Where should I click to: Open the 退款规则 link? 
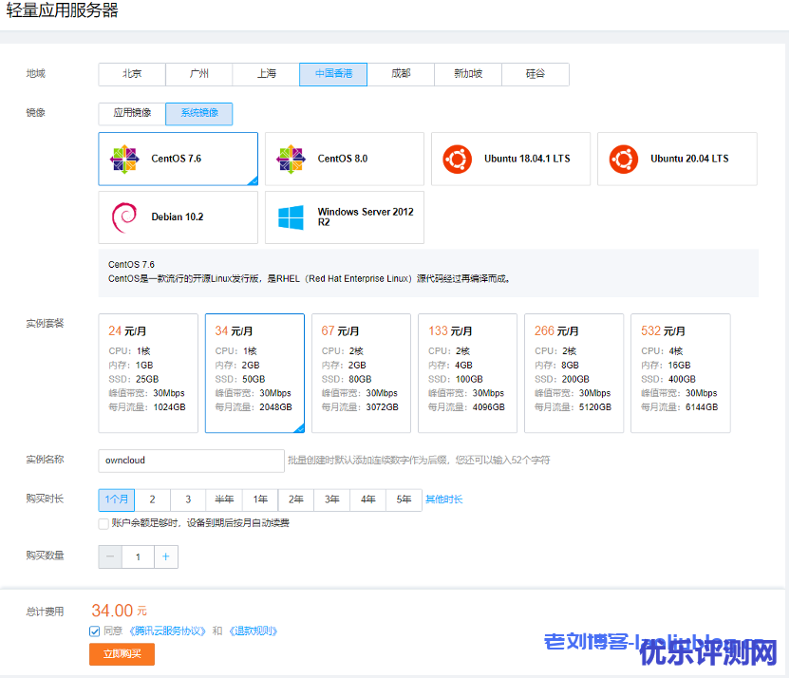click(253, 631)
